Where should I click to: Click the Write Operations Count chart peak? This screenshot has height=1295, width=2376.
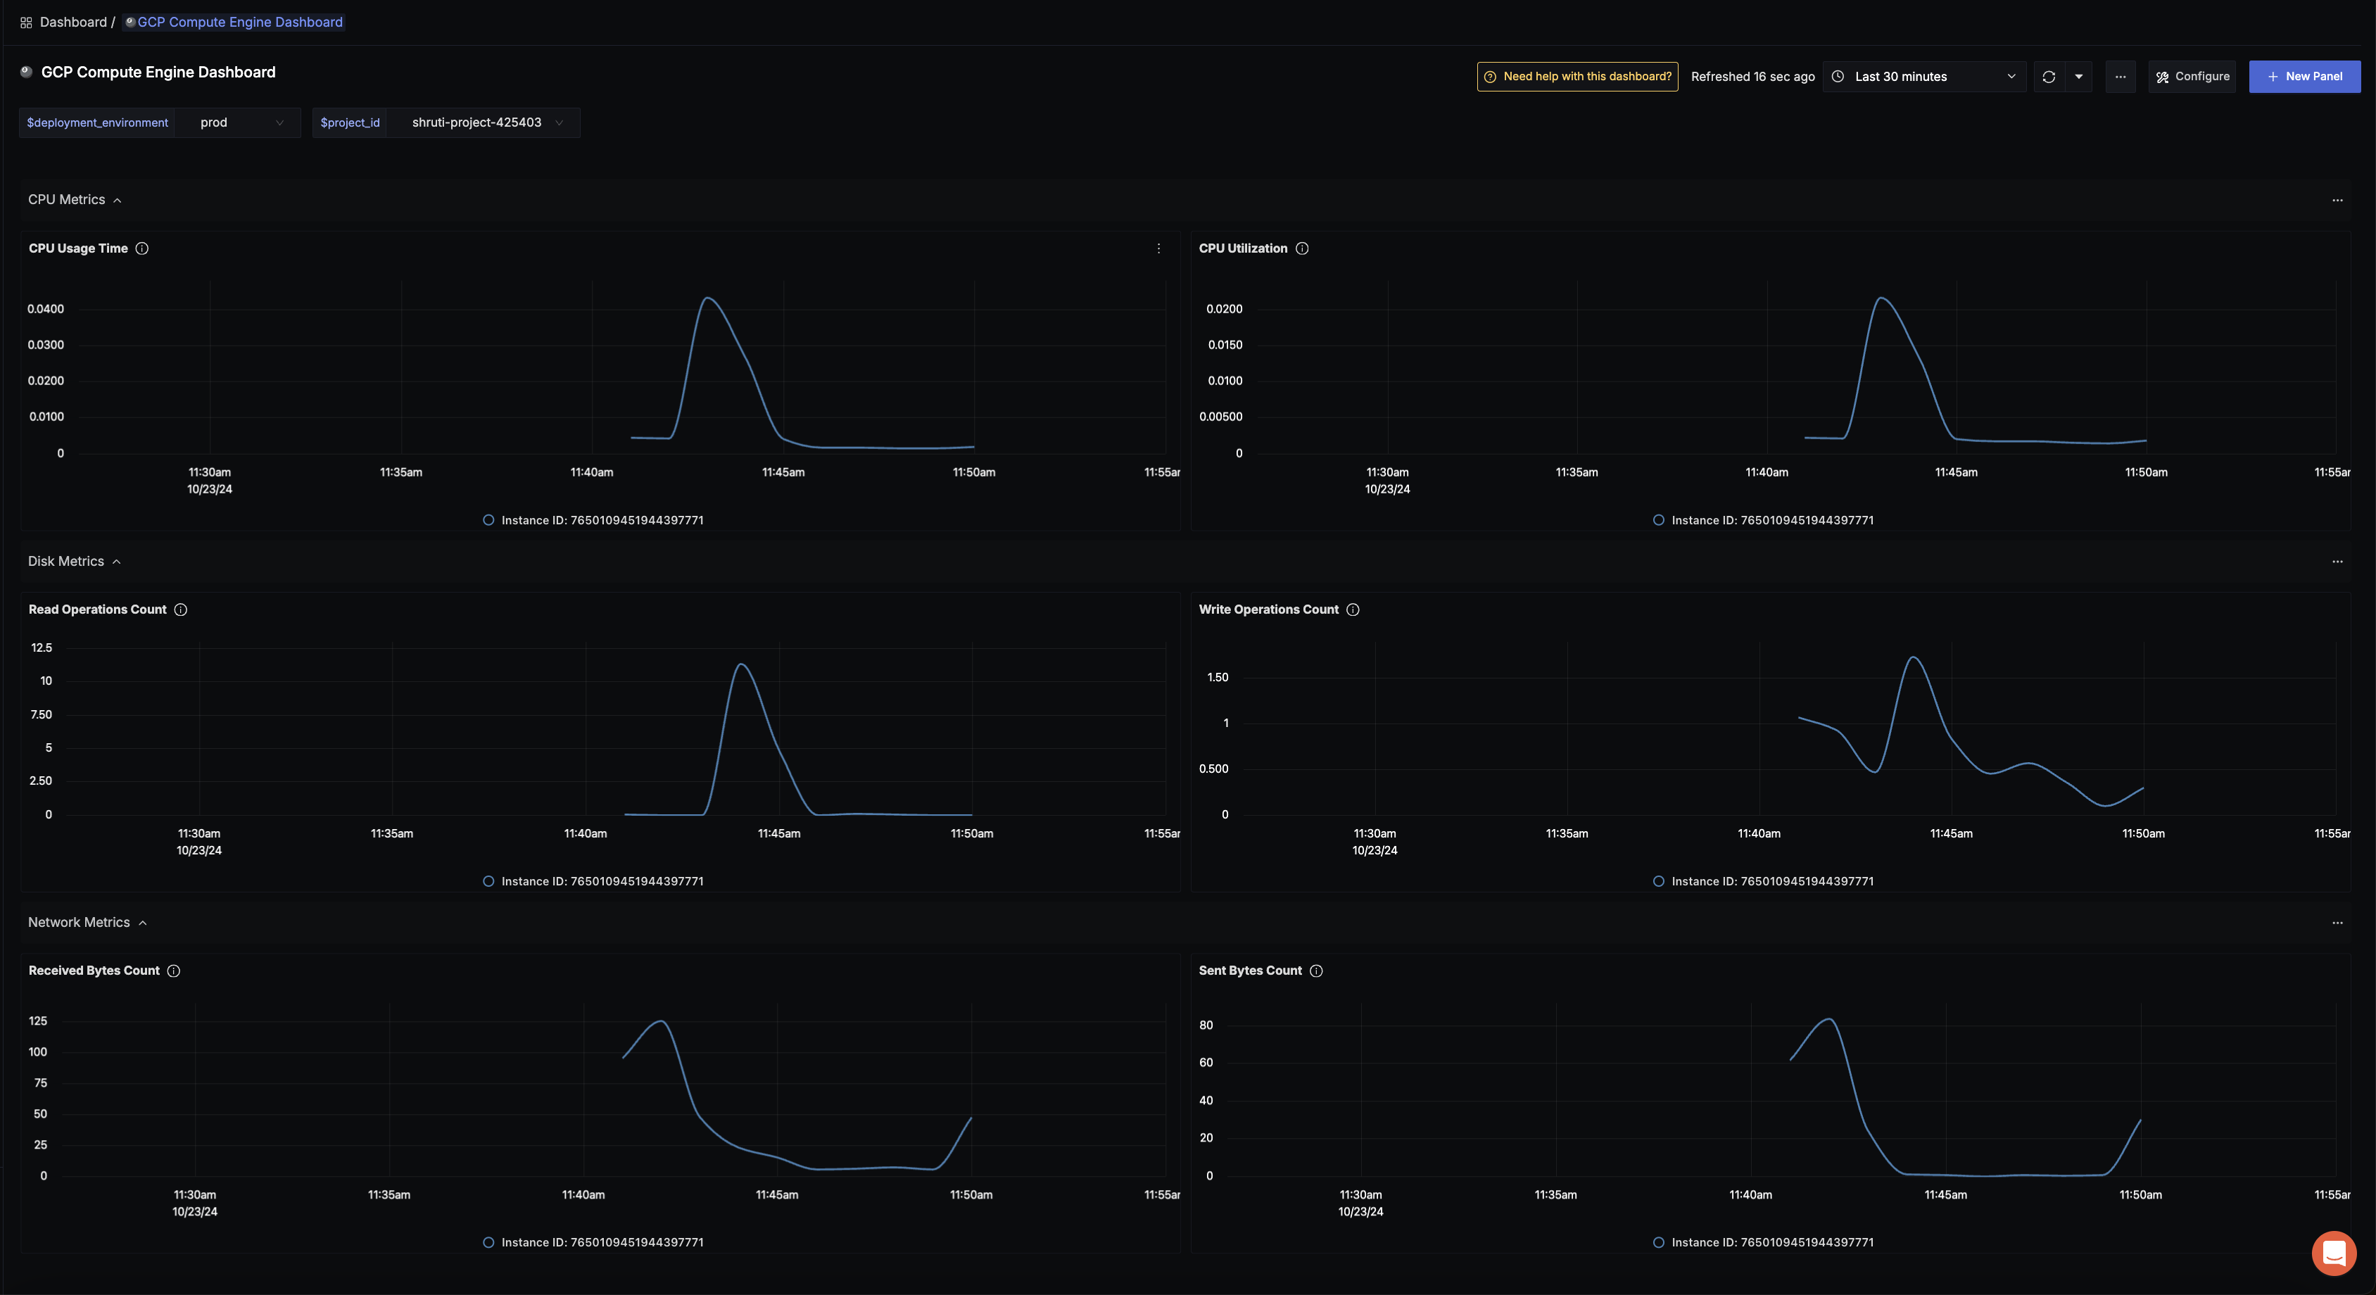pyautogui.click(x=1914, y=657)
